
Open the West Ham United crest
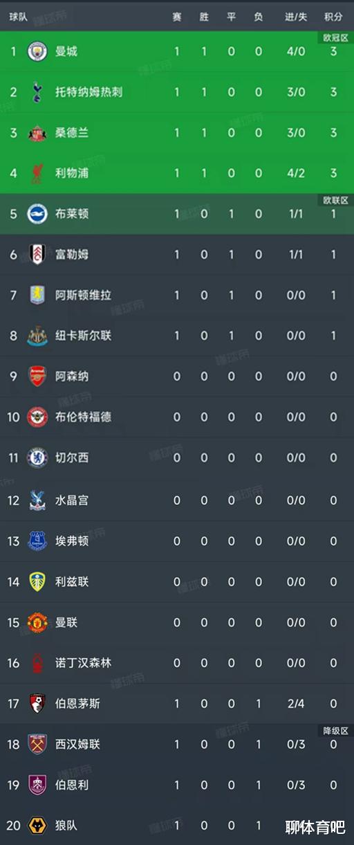(37, 744)
